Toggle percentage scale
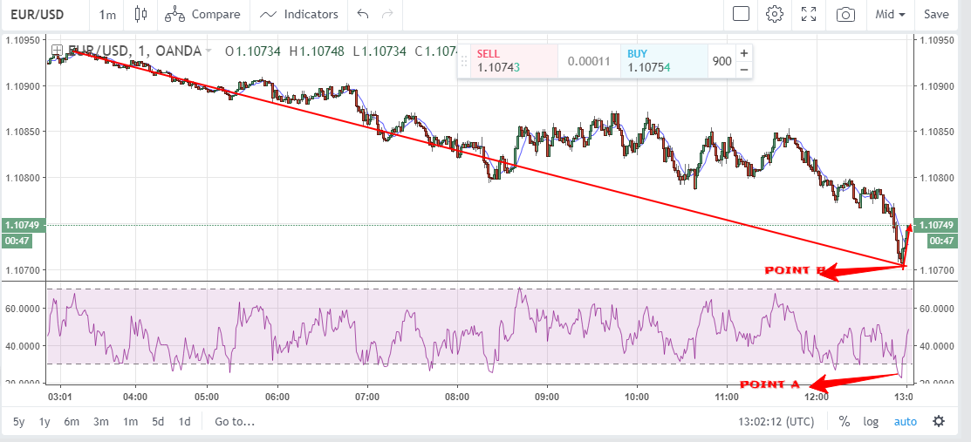This screenshot has height=442, width=971. (844, 422)
